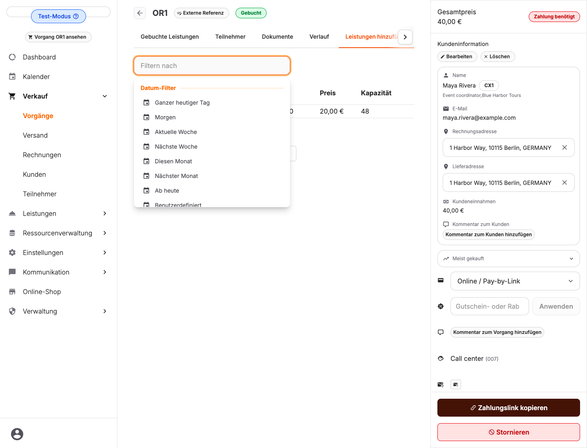Open Rechnungen in the sidebar
The height and width of the screenshot is (448, 587).
pyautogui.click(x=42, y=155)
